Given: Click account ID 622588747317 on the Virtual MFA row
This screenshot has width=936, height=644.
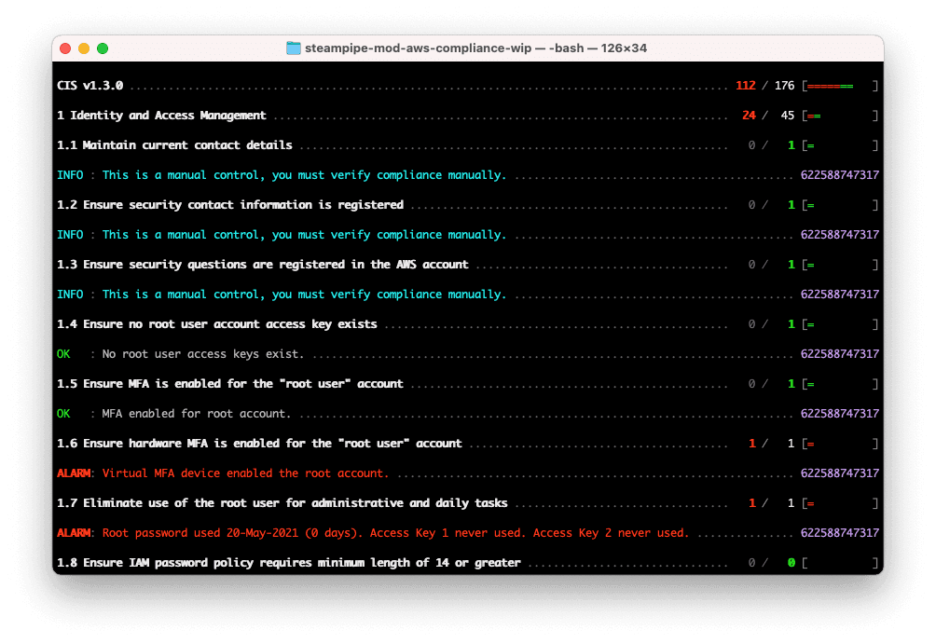Looking at the screenshot, I should (839, 473).
